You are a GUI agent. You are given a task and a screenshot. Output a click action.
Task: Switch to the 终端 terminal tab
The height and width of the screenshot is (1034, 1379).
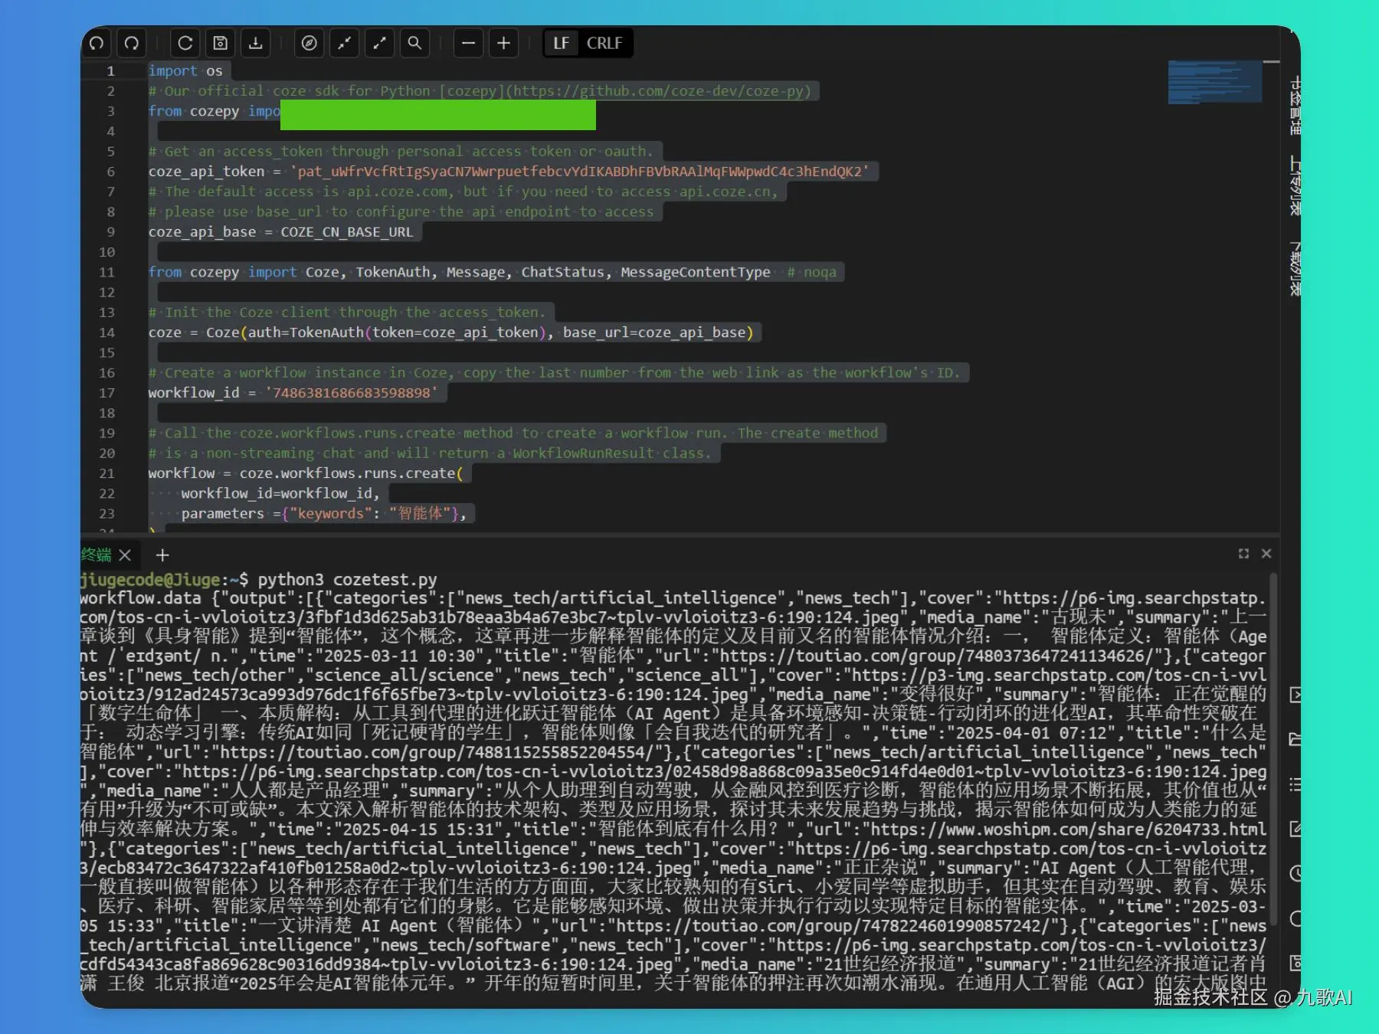[97, 555]
